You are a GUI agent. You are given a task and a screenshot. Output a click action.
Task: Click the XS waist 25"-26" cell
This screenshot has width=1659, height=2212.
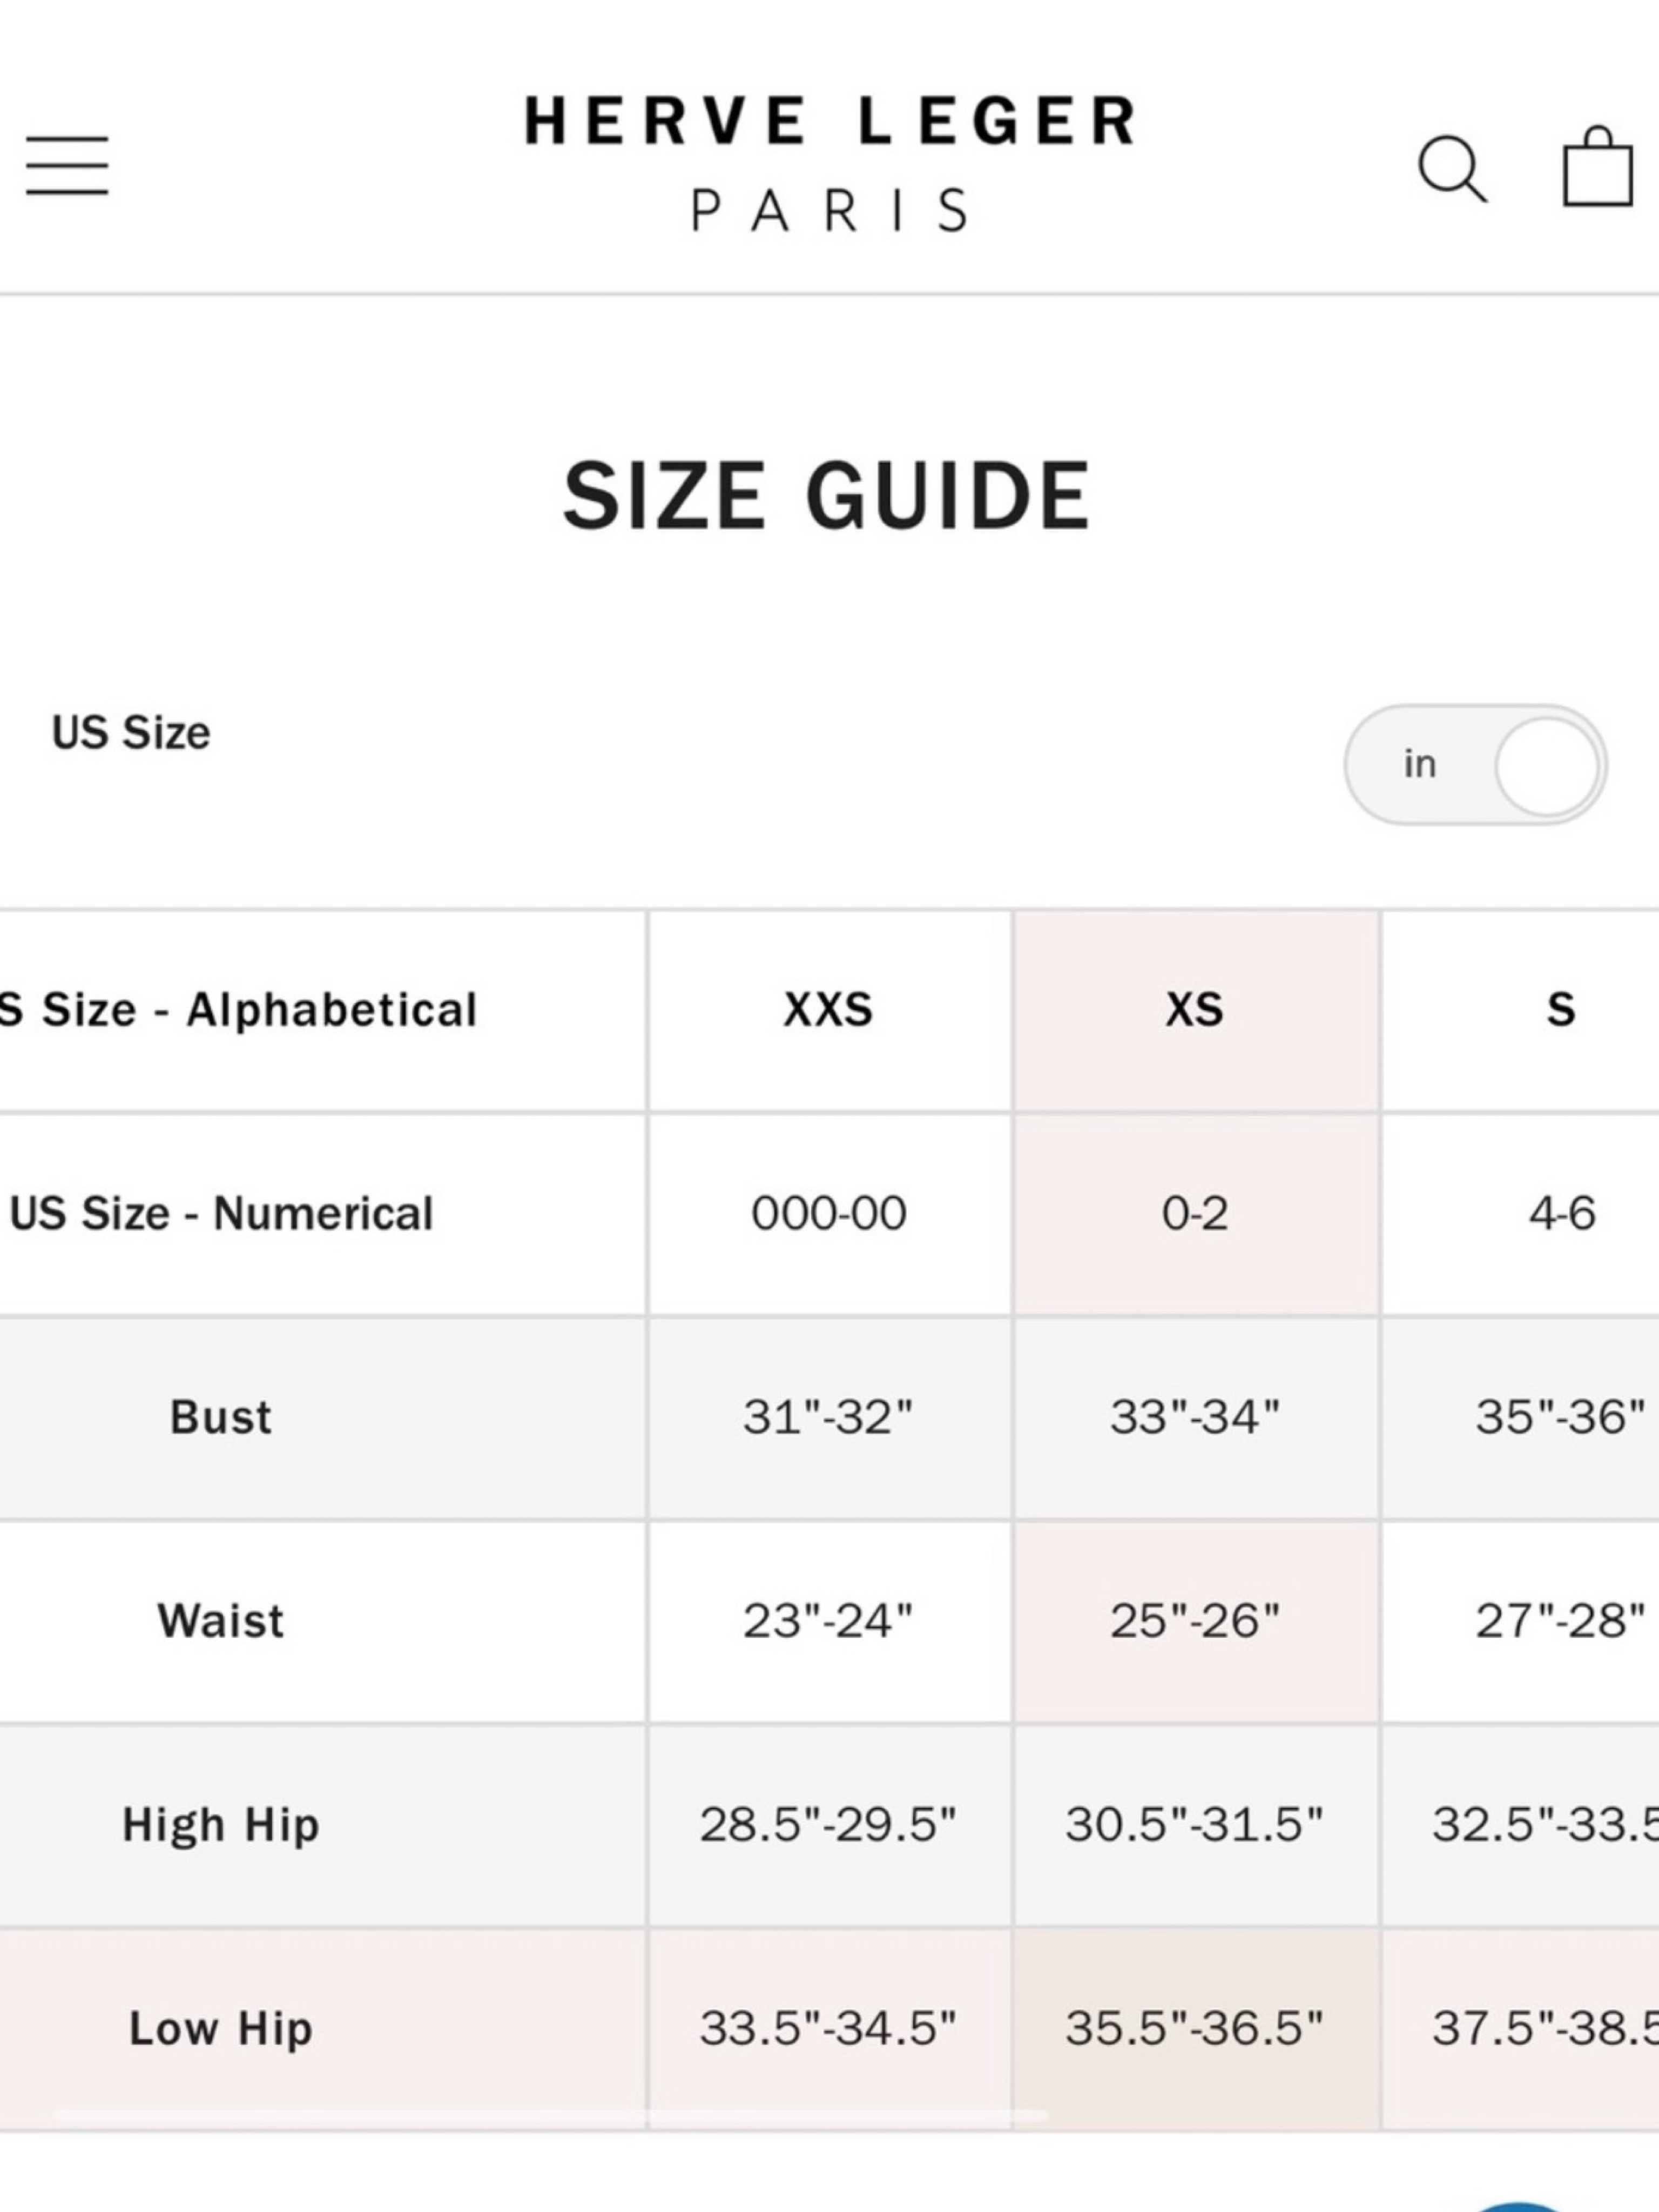[x=1195, y=1621]
